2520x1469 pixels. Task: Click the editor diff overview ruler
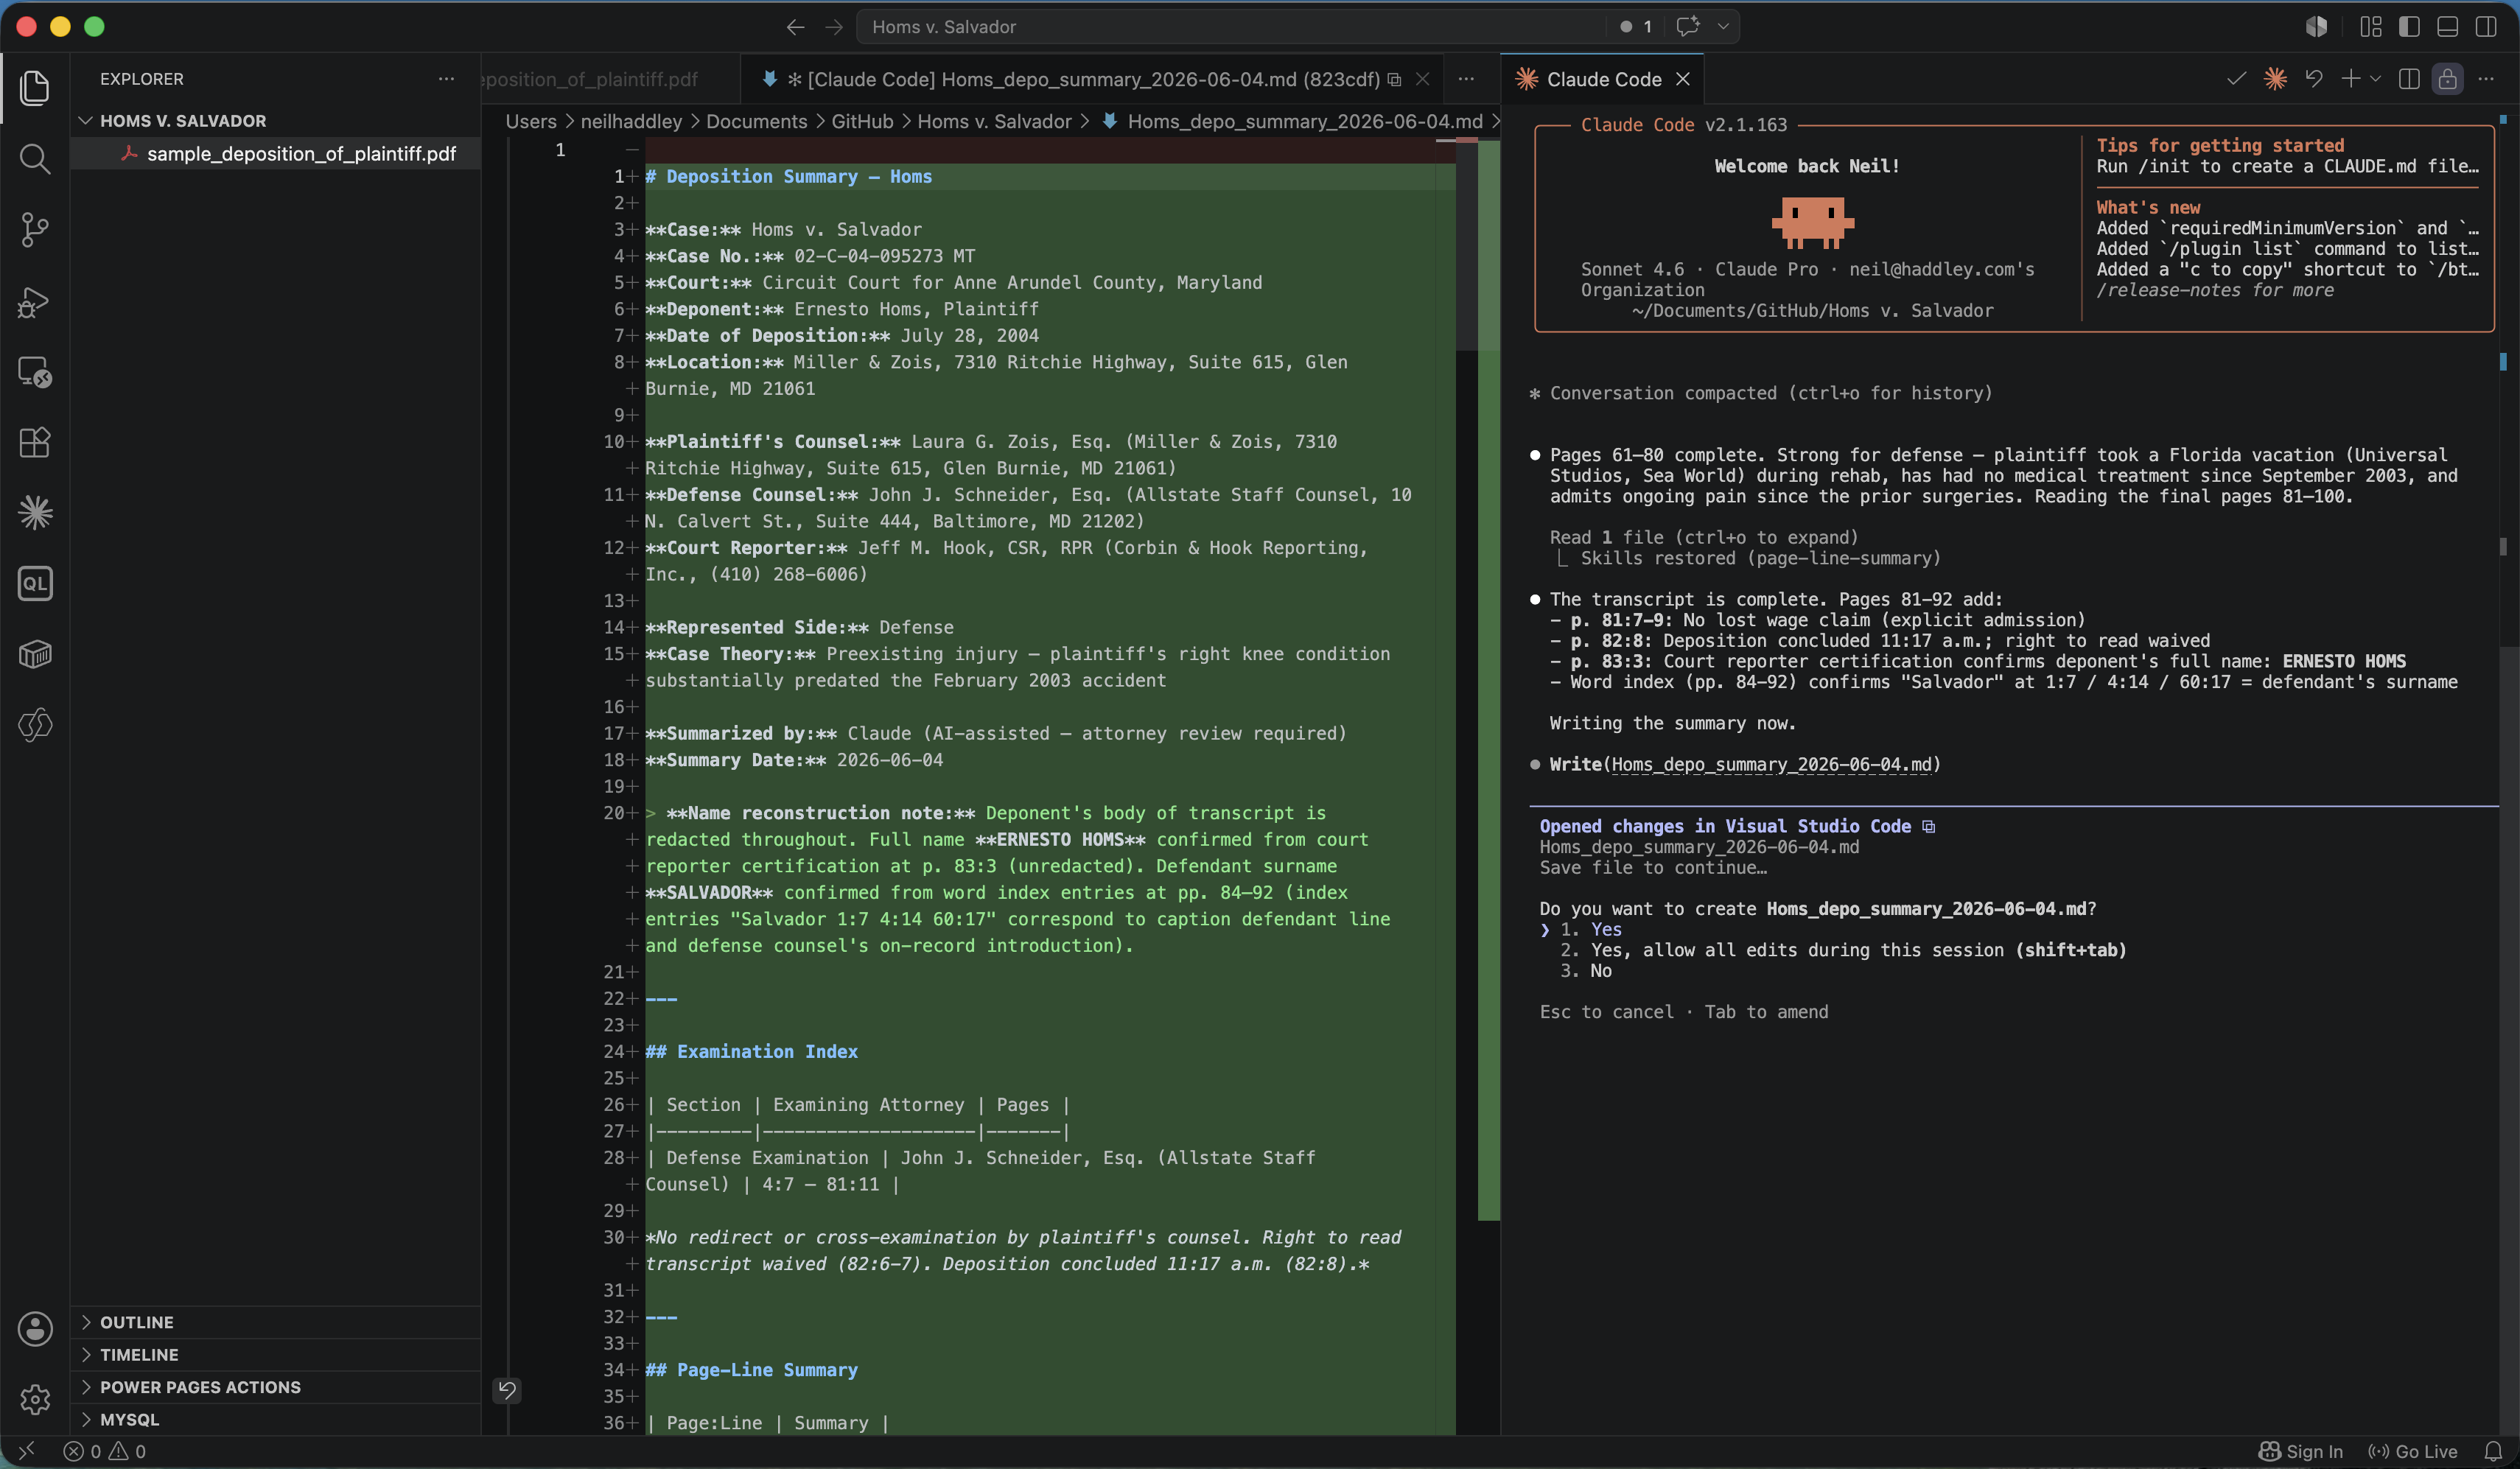pyautogui.click(x=1489, y=680)
